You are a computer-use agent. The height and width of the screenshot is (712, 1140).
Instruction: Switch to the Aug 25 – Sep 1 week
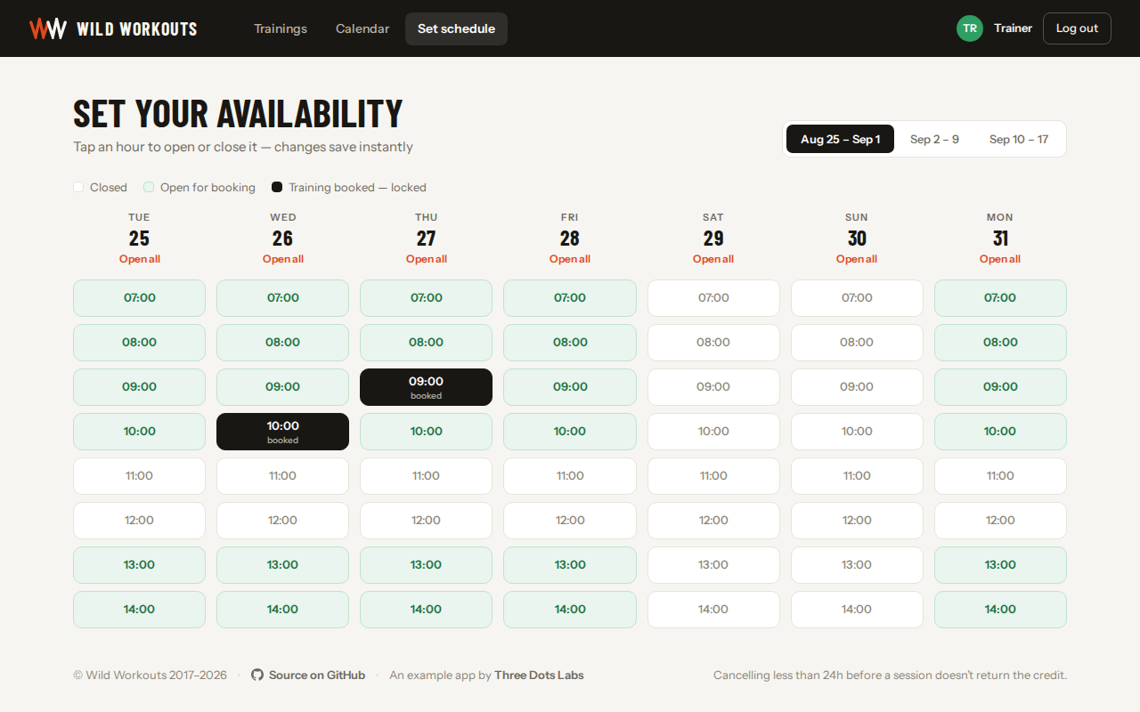pyautogui.click(x=840, y=139)
